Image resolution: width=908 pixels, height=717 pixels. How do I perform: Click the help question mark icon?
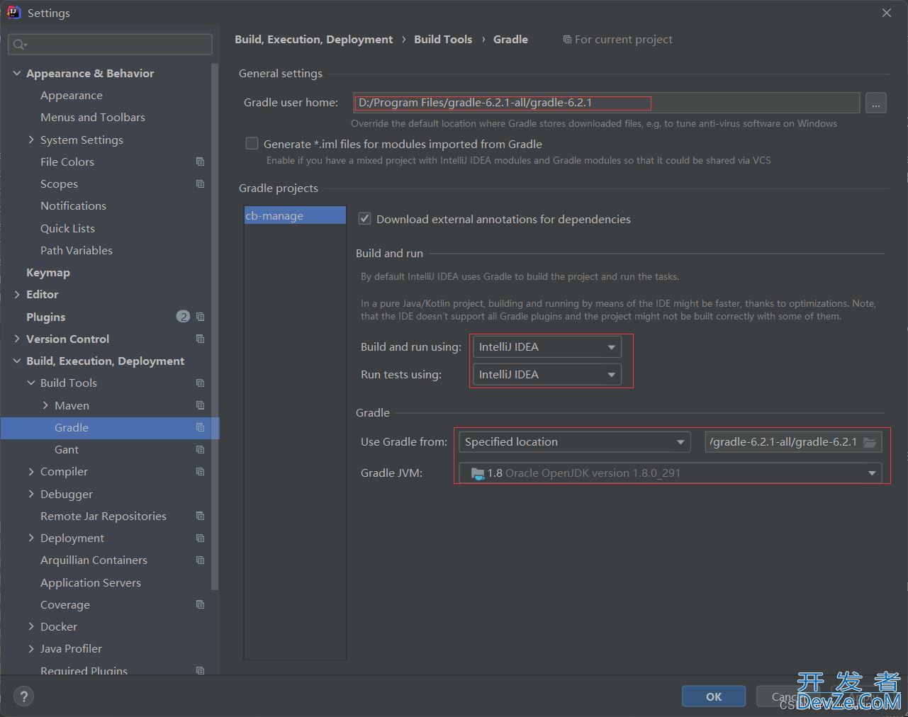23,696
